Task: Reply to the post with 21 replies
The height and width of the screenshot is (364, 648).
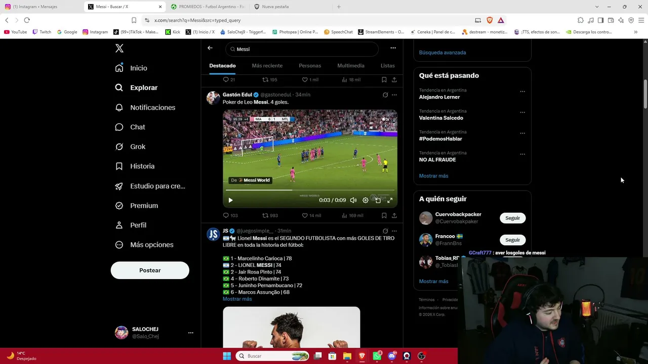Action: [x=229, y=80]
